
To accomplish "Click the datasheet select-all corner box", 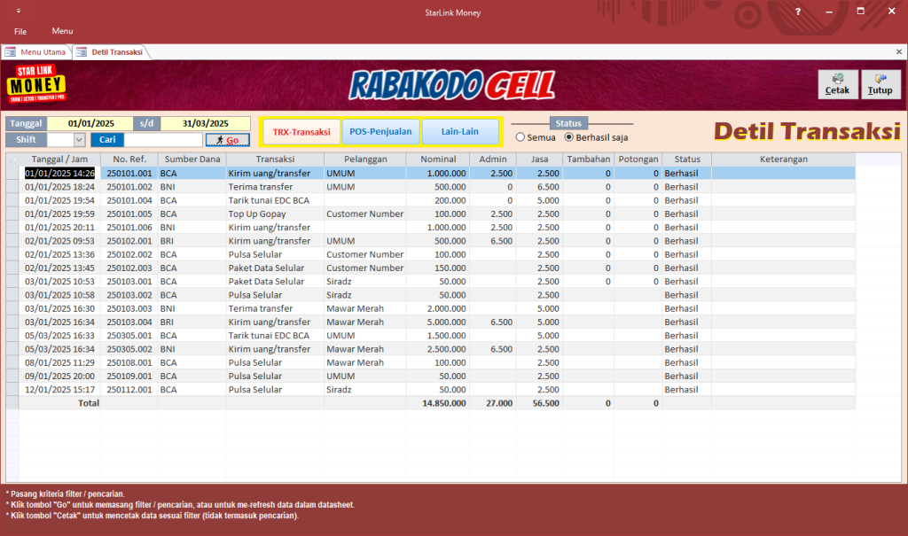I will 12,159.
